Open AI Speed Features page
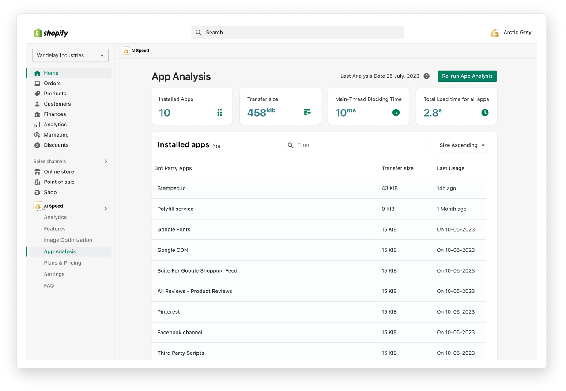 [x=55, y=229]
